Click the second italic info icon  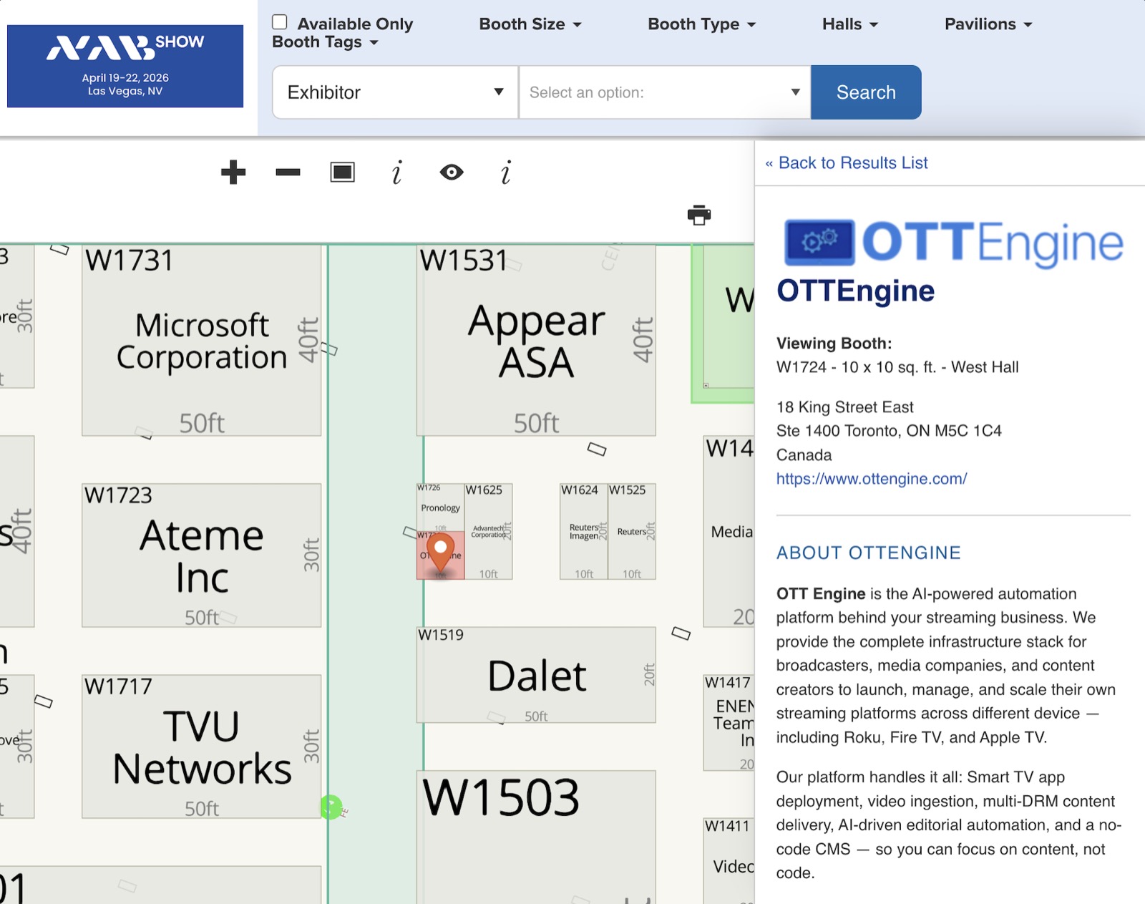click(x=506, y=172)
